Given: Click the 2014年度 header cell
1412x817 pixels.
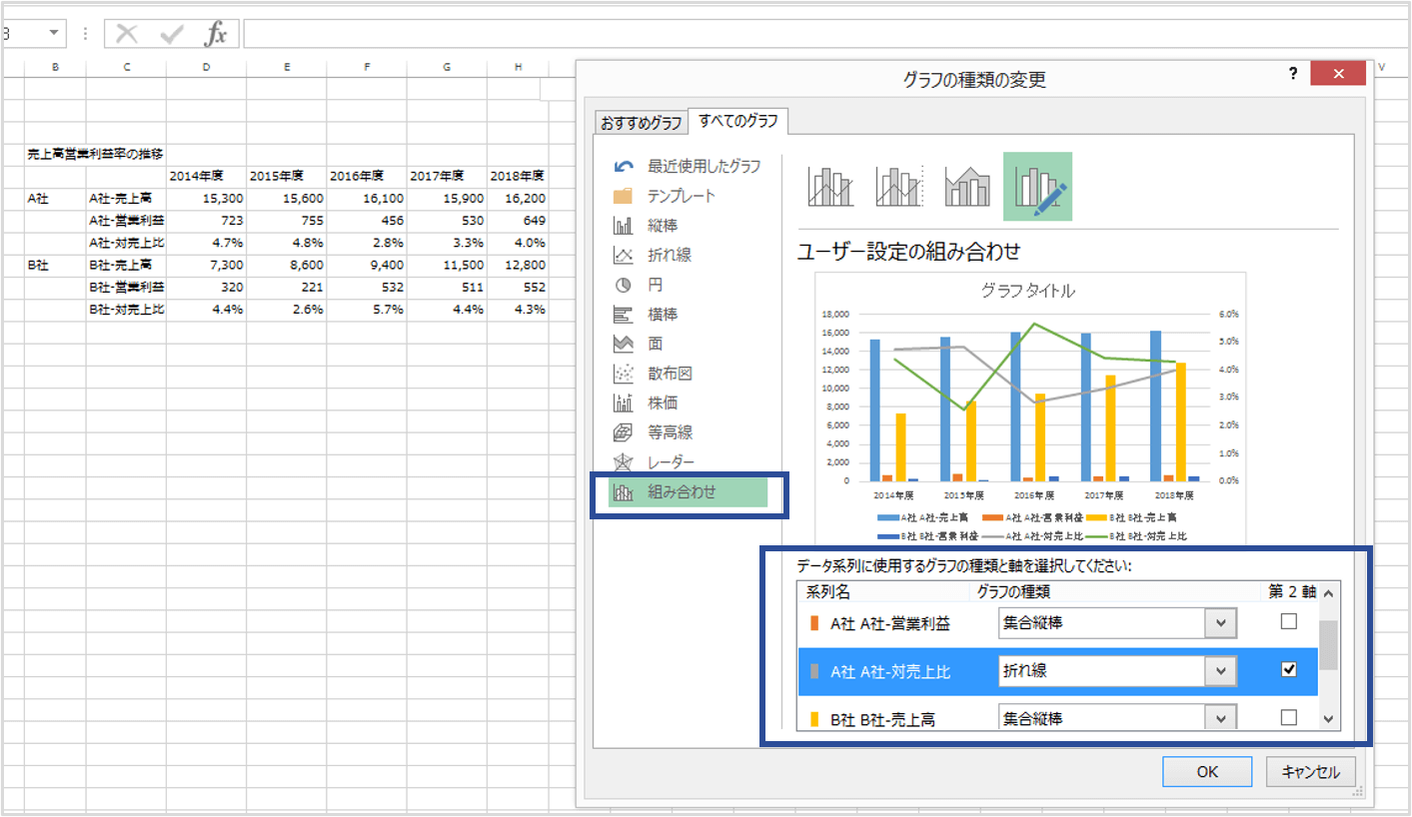Looking at the screenshot, I should click(206, 176).
